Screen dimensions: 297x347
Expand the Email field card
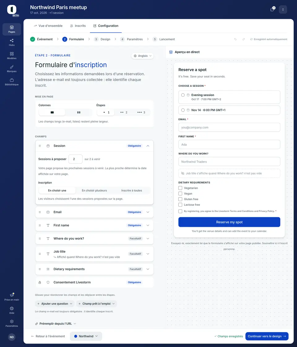click(148, 212)
